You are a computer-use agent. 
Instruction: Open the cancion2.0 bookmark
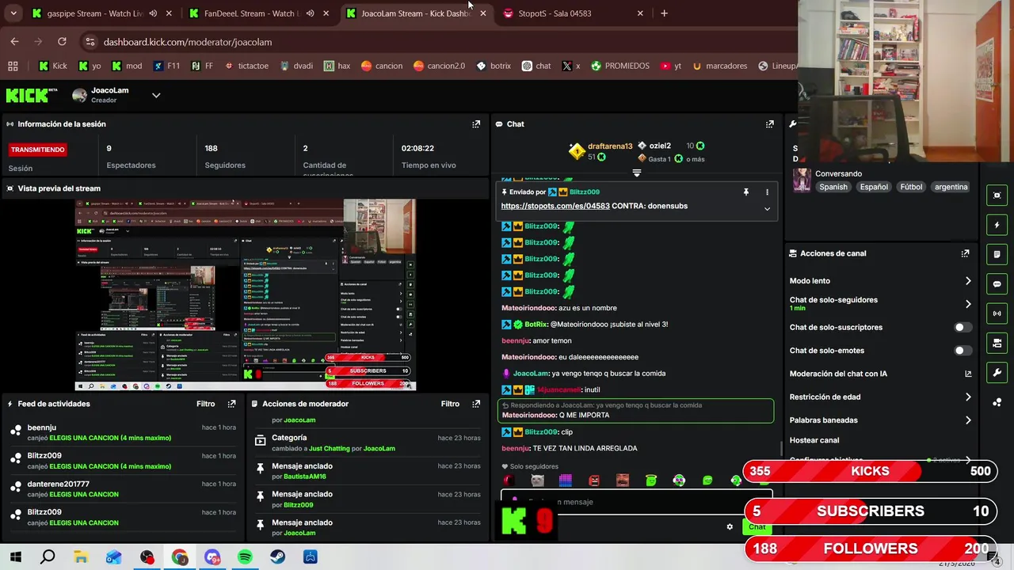click(x=439, y=66)
